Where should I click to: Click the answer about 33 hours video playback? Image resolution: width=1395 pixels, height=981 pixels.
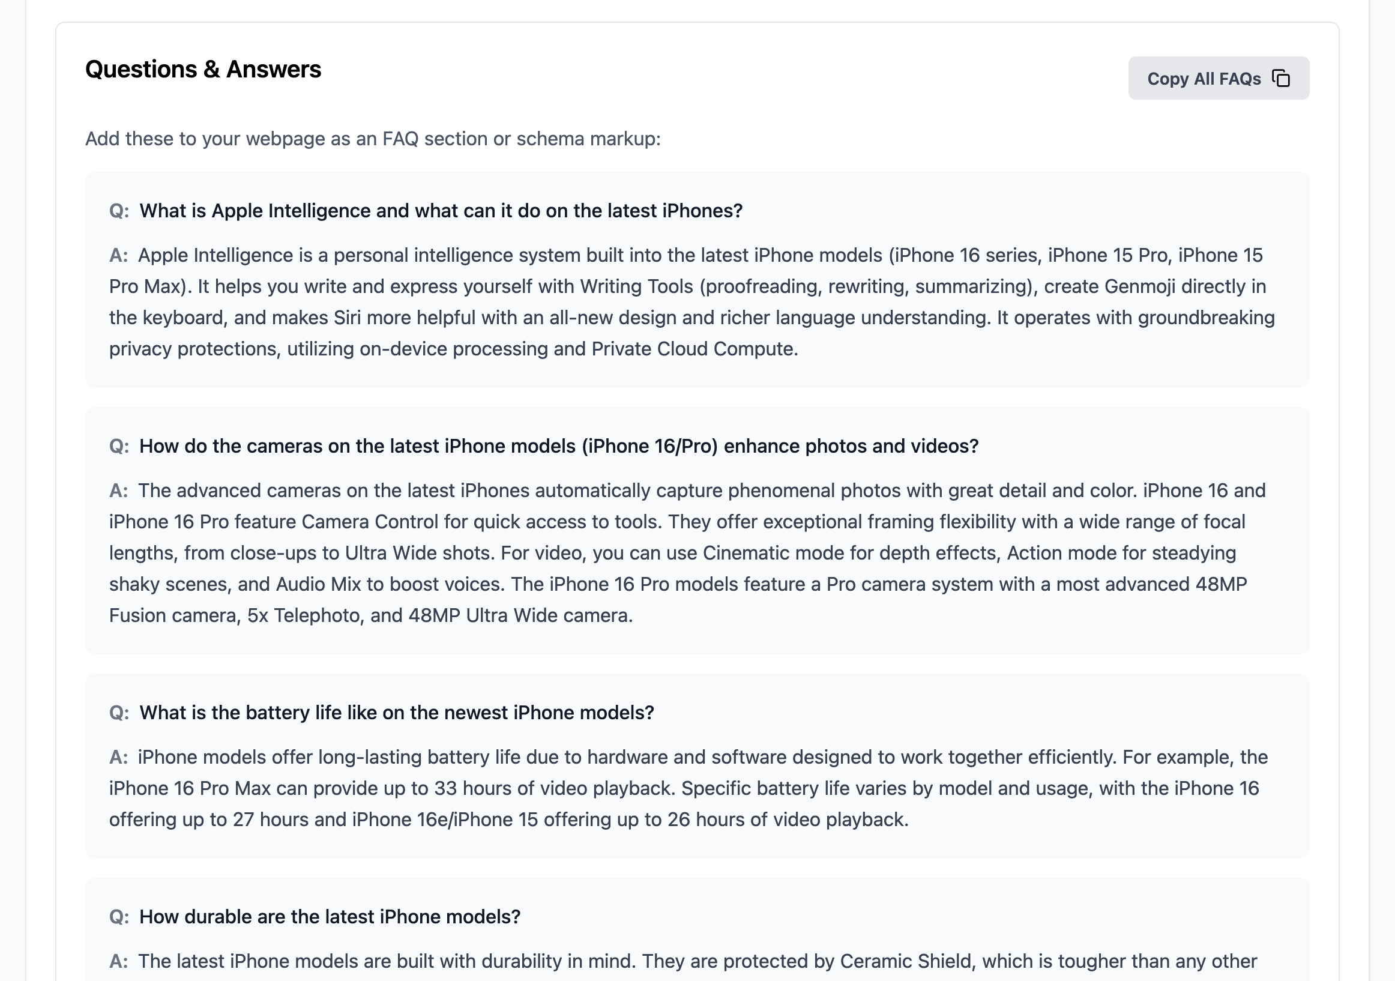688,788
